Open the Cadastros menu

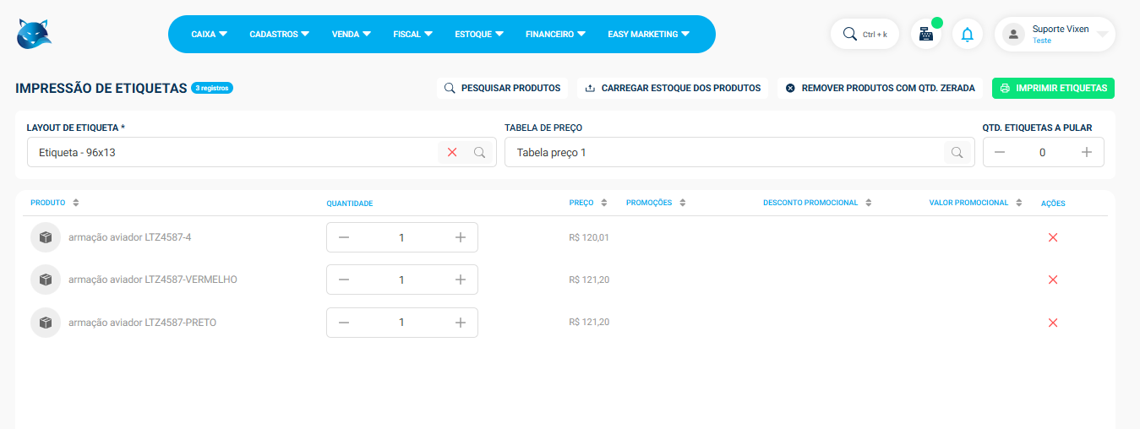tap(280, 35)
